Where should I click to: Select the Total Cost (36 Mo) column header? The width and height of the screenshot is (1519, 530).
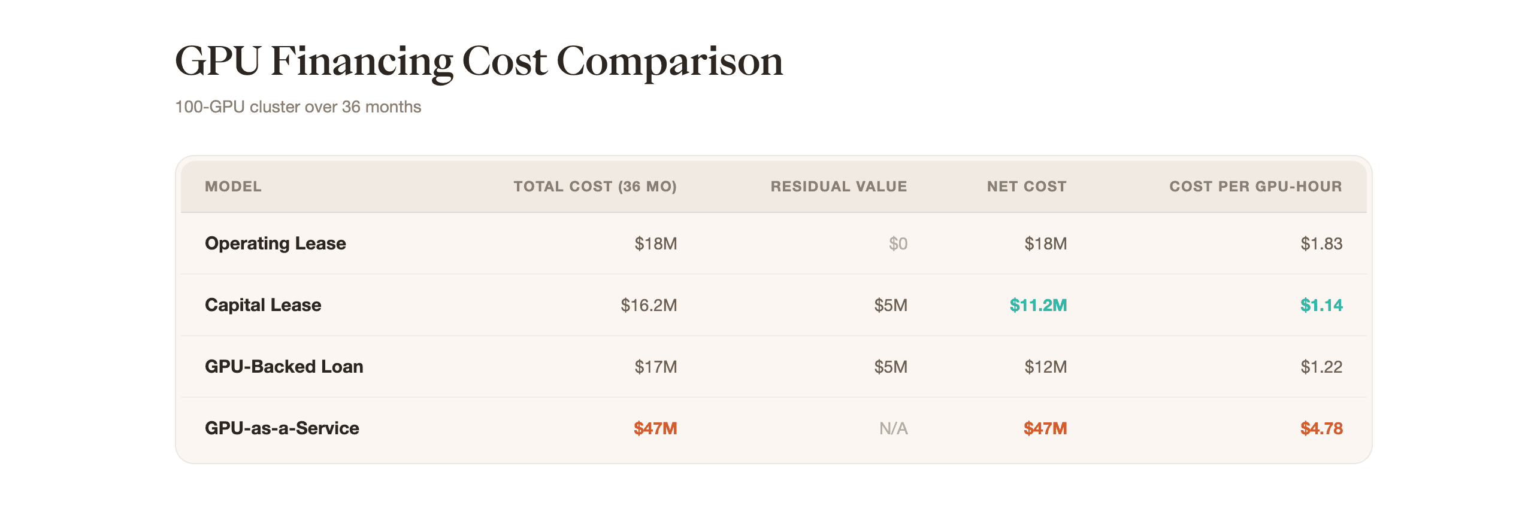pyautogui.click(x=595, y=187)
